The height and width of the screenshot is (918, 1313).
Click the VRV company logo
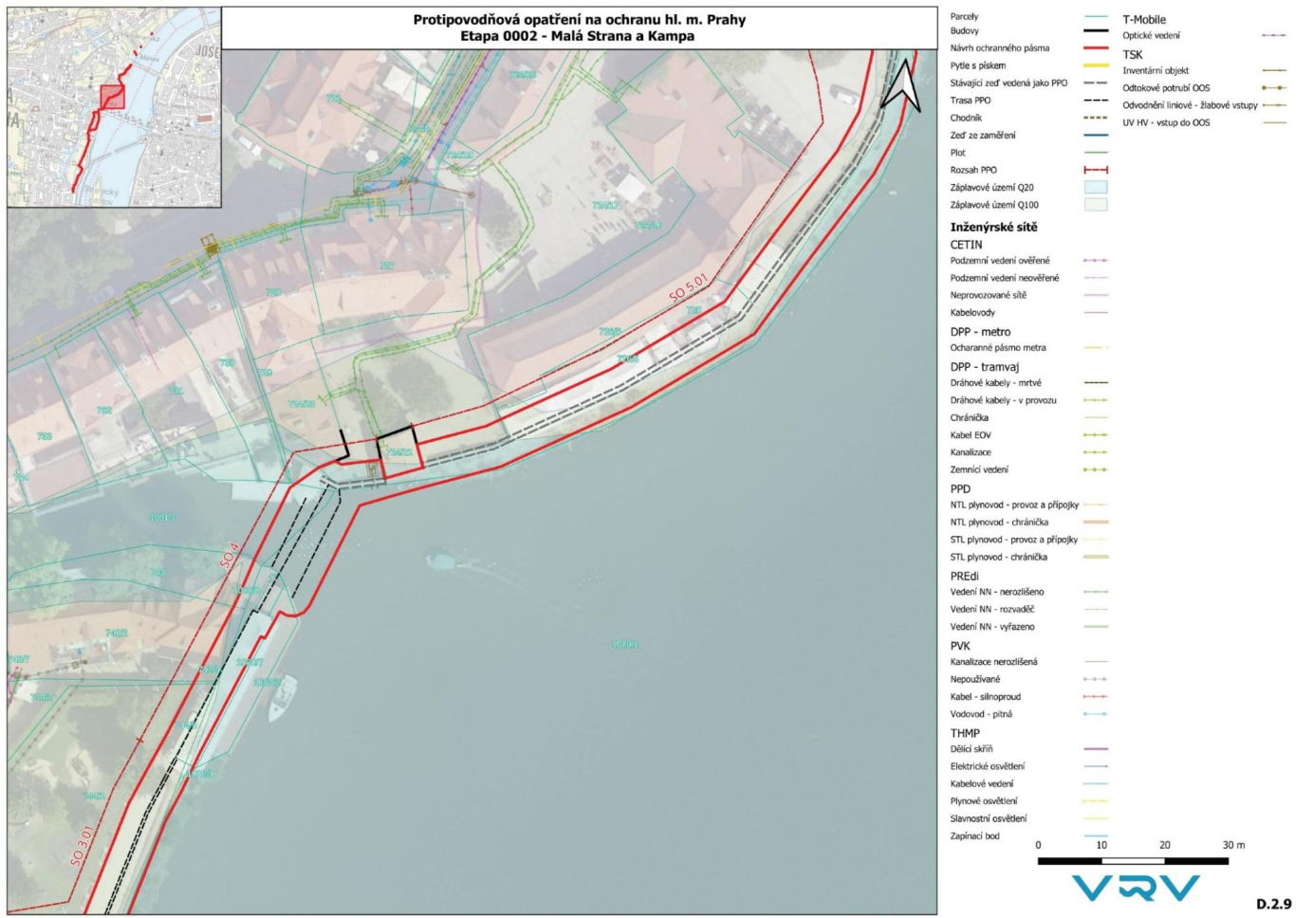pos(1136,888)
